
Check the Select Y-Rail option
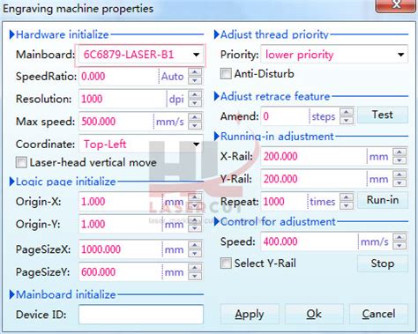(226, 263)
